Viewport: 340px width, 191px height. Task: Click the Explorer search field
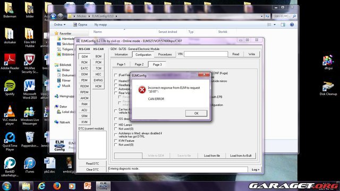tap(284, 16)
